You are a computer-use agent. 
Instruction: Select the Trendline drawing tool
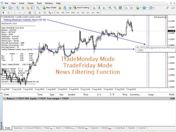click(x=25, y=13)
